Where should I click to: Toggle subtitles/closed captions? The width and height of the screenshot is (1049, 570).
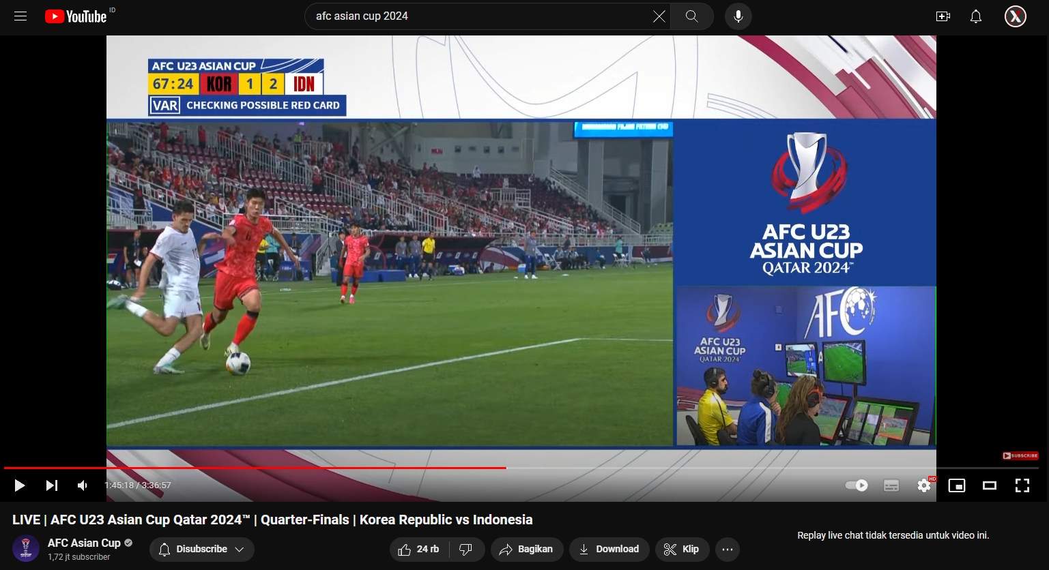click(891, 485)
